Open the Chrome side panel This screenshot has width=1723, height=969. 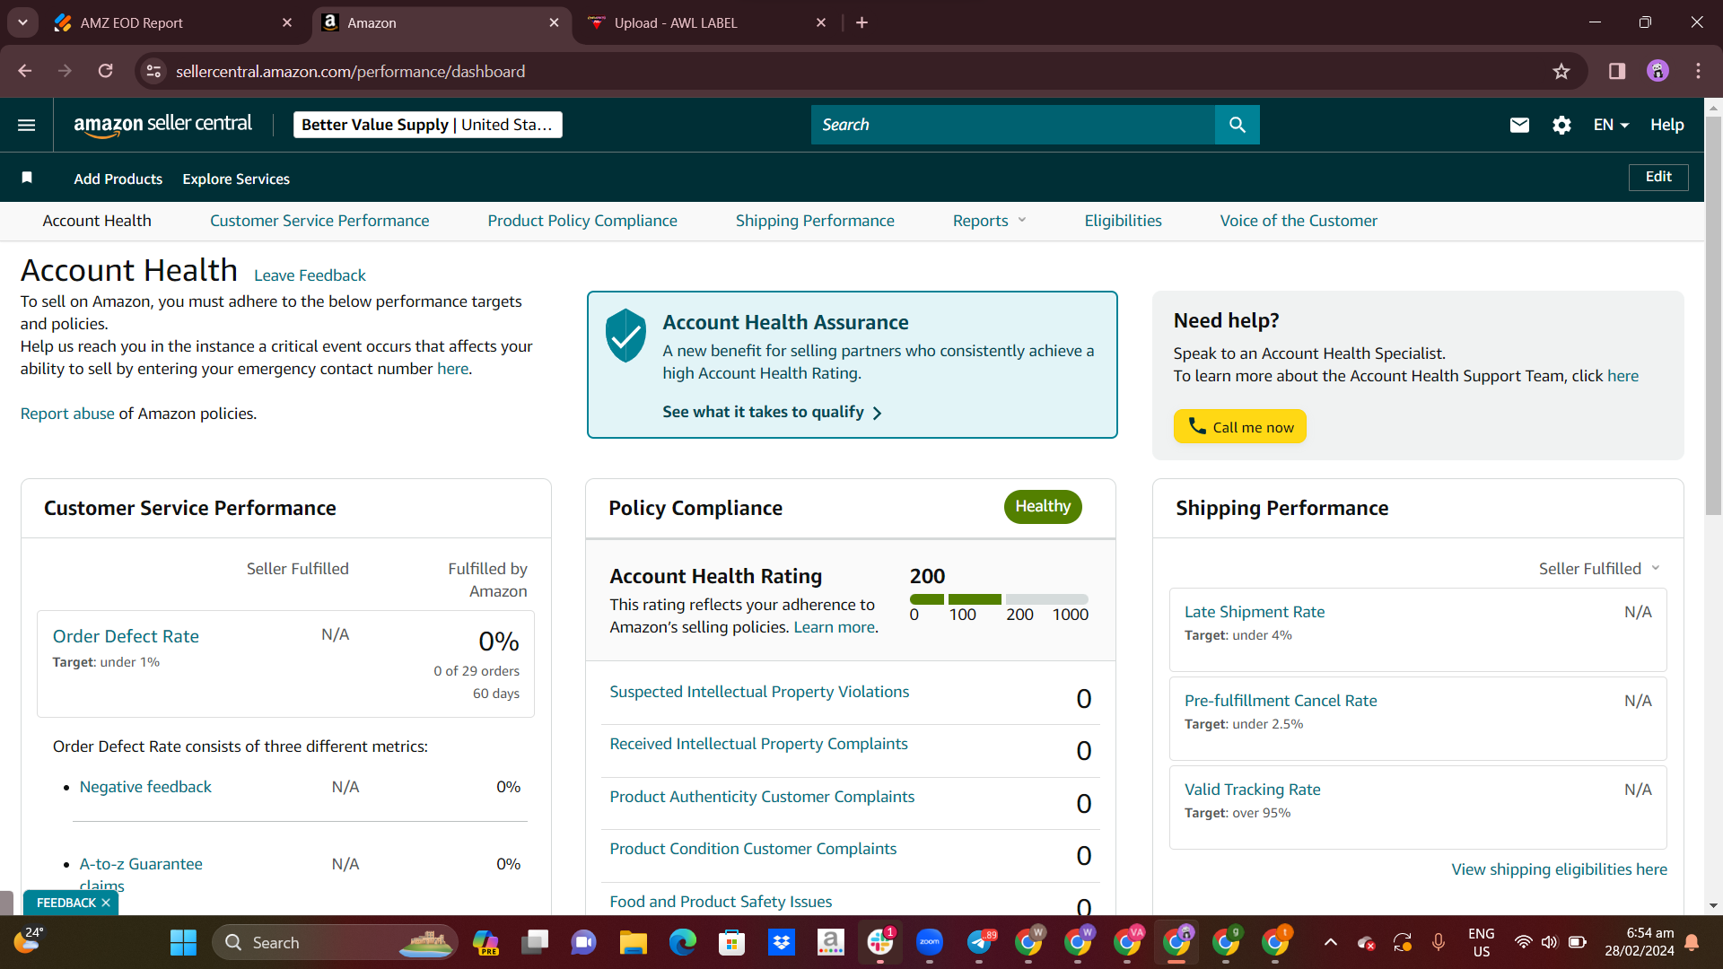[1617, 71]
